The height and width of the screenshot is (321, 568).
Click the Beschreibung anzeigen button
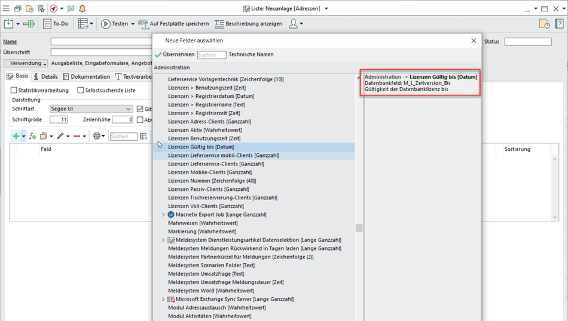[248, 24]
